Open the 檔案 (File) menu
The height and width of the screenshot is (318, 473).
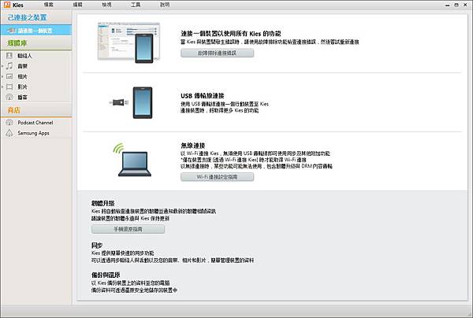pyautogui.click(x=49, y=5)
